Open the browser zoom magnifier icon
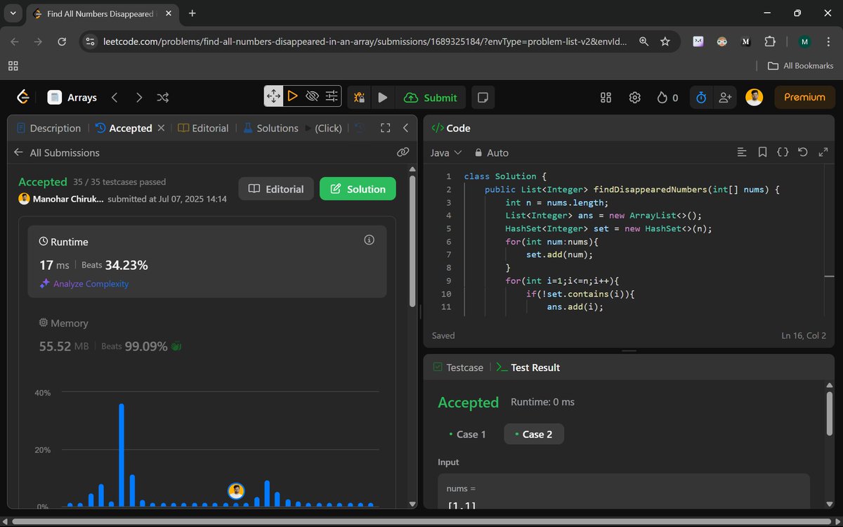The image size is (843, 527). click(x=643, y=41)
